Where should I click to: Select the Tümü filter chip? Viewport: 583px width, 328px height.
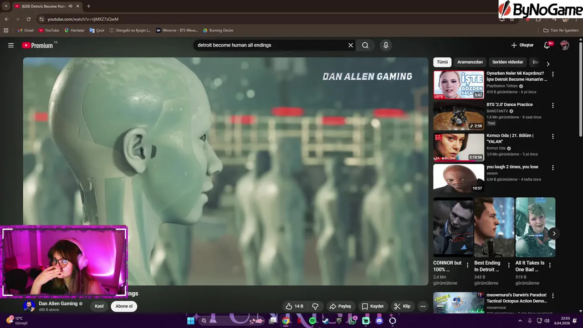(442, 62)
